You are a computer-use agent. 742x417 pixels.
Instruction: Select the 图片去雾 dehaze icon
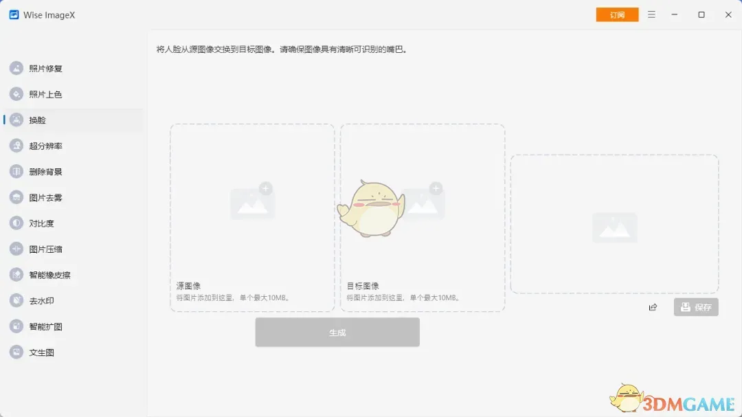pyautogui.click(x=16, y=197)
